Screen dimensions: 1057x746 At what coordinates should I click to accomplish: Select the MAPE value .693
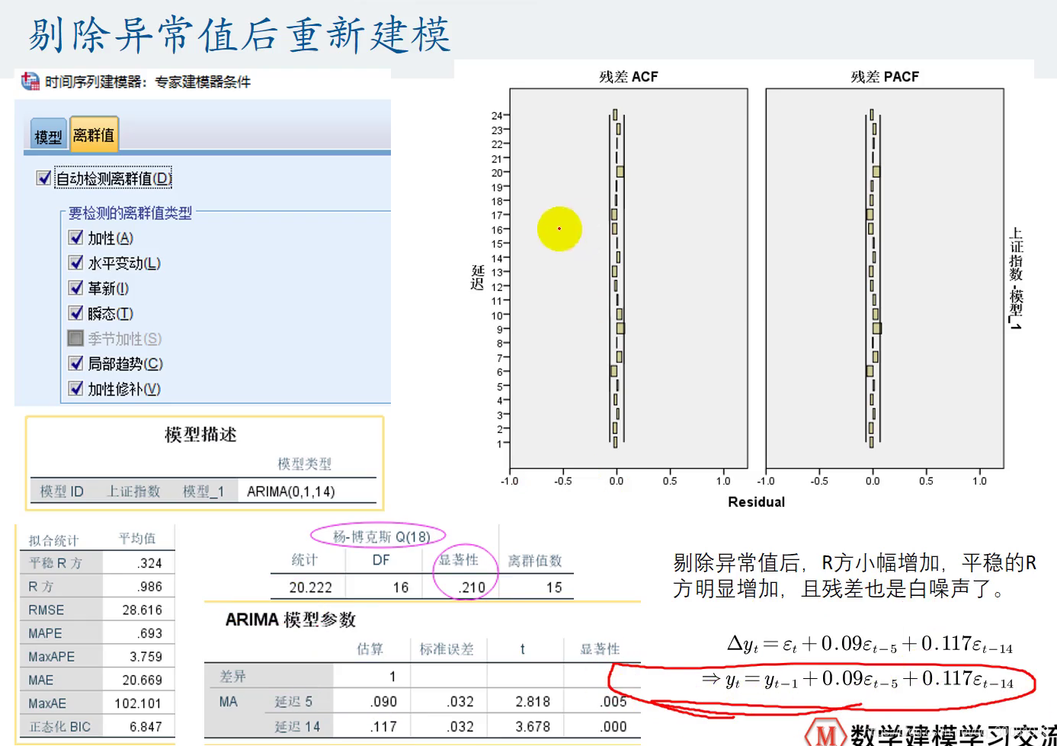coord(150,633)
